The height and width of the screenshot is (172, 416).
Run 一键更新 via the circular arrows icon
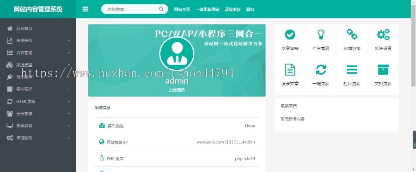coord(321,69)
